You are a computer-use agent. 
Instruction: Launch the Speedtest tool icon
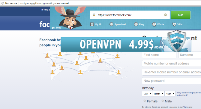(x=111, y=24)
